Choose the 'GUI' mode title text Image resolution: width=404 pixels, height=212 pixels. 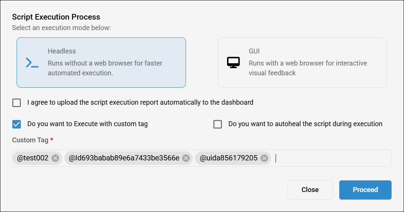(x=254, y=51)
